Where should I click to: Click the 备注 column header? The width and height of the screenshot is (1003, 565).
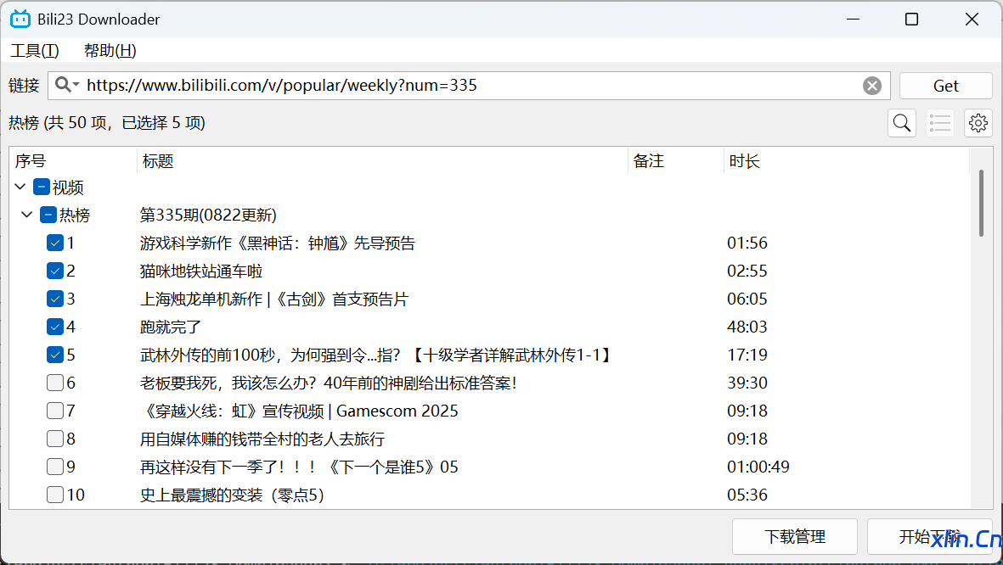coord(676,161)
